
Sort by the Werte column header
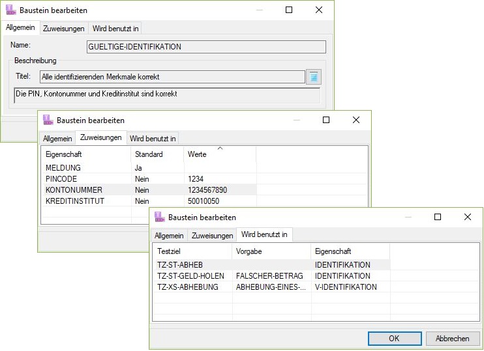219,154
